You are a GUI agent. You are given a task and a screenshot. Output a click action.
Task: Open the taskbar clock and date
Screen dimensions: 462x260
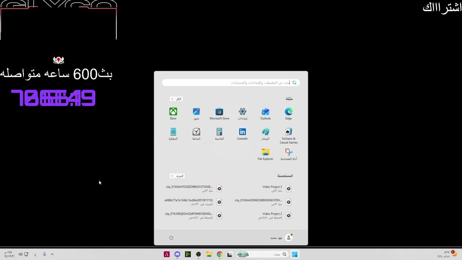pyautogui.click(x=9, y=254)
